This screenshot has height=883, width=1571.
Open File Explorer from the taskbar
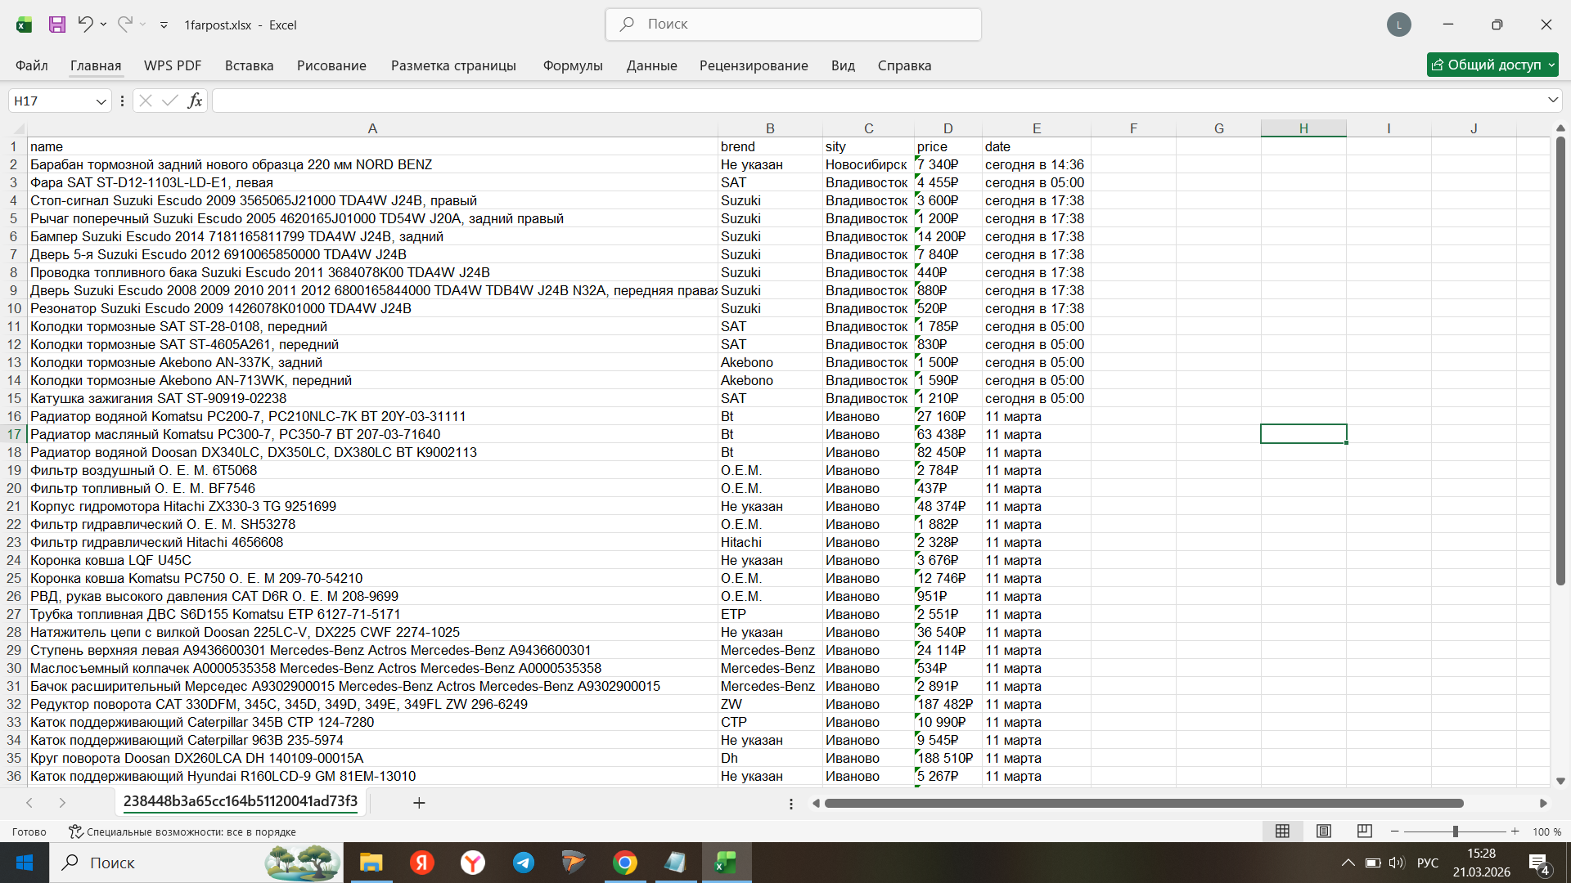point(371,863)
